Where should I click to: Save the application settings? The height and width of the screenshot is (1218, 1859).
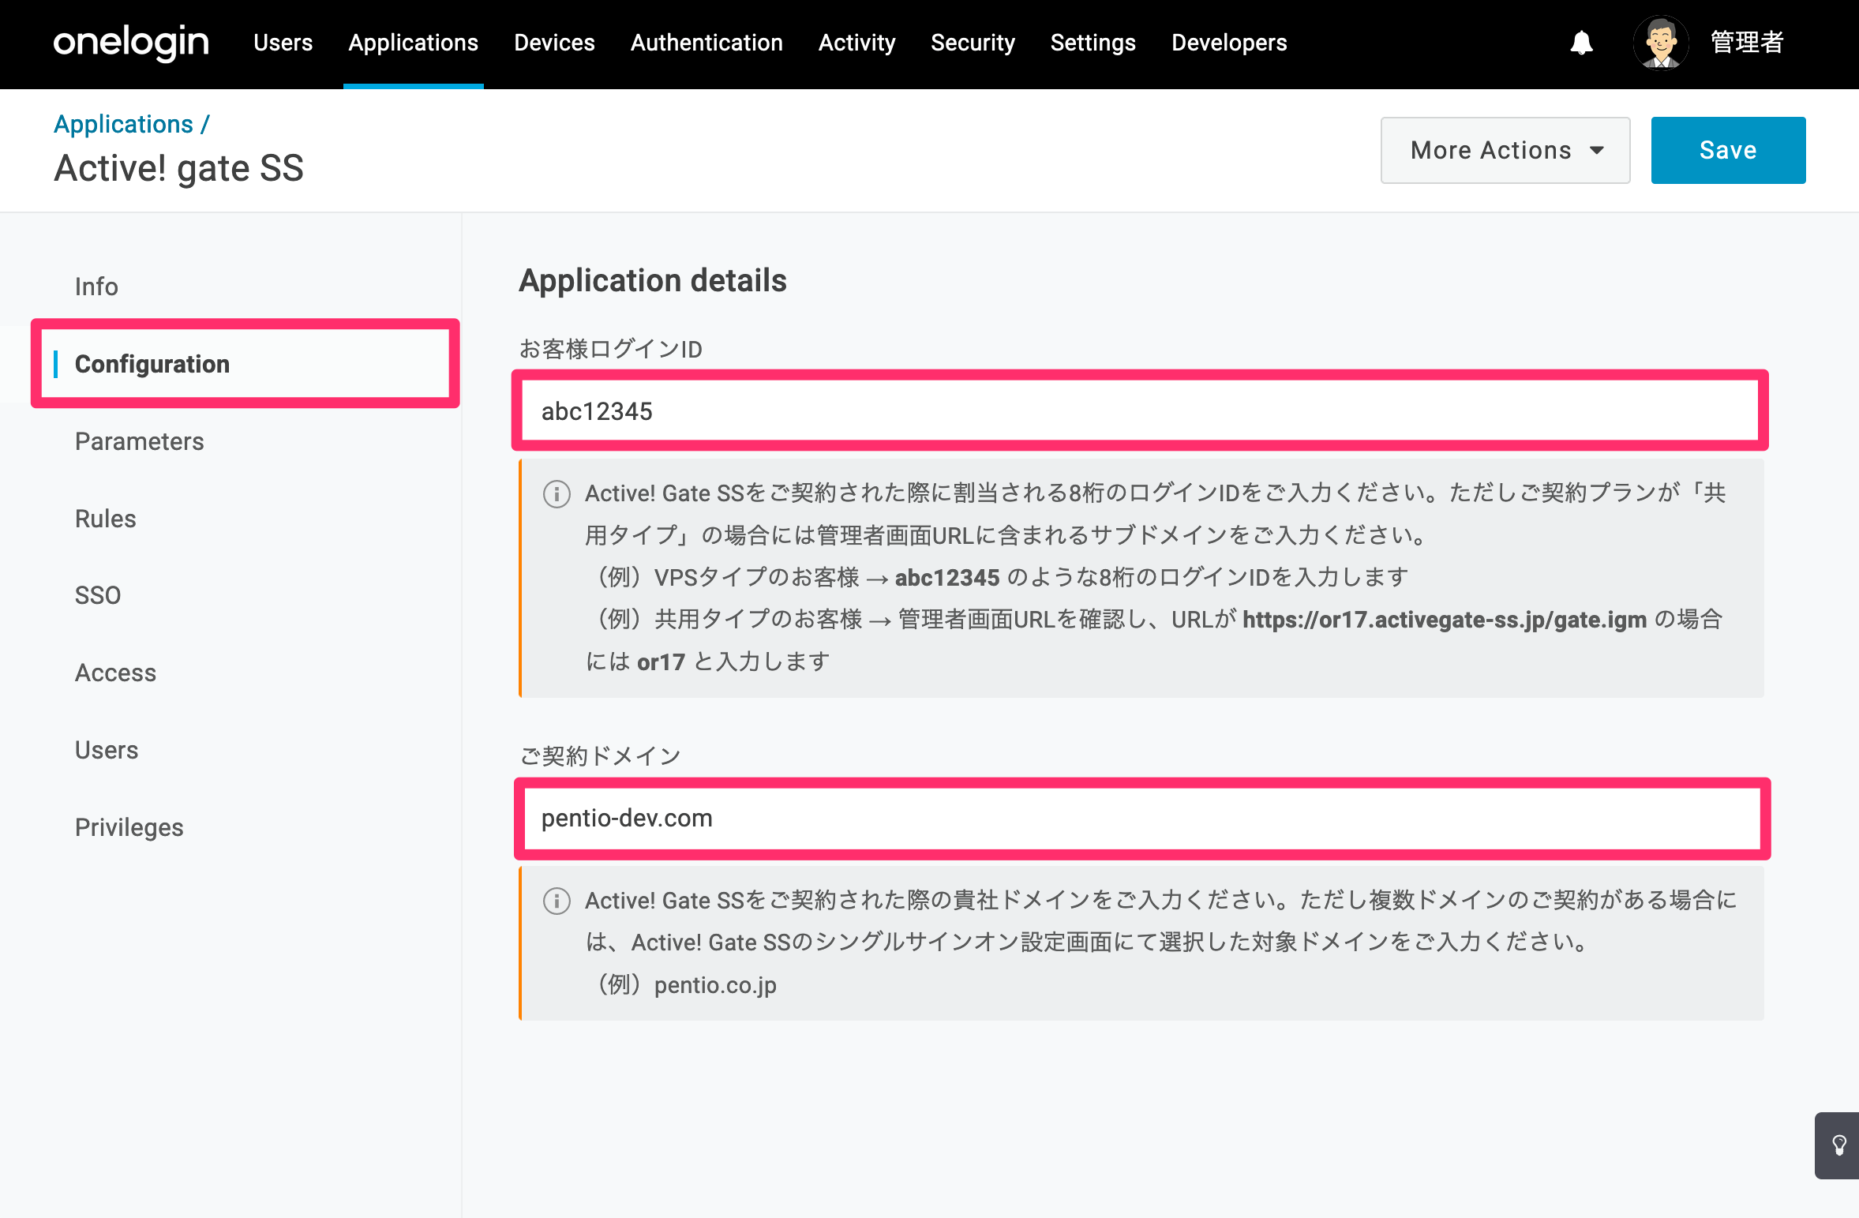(x=1728, y=150)
